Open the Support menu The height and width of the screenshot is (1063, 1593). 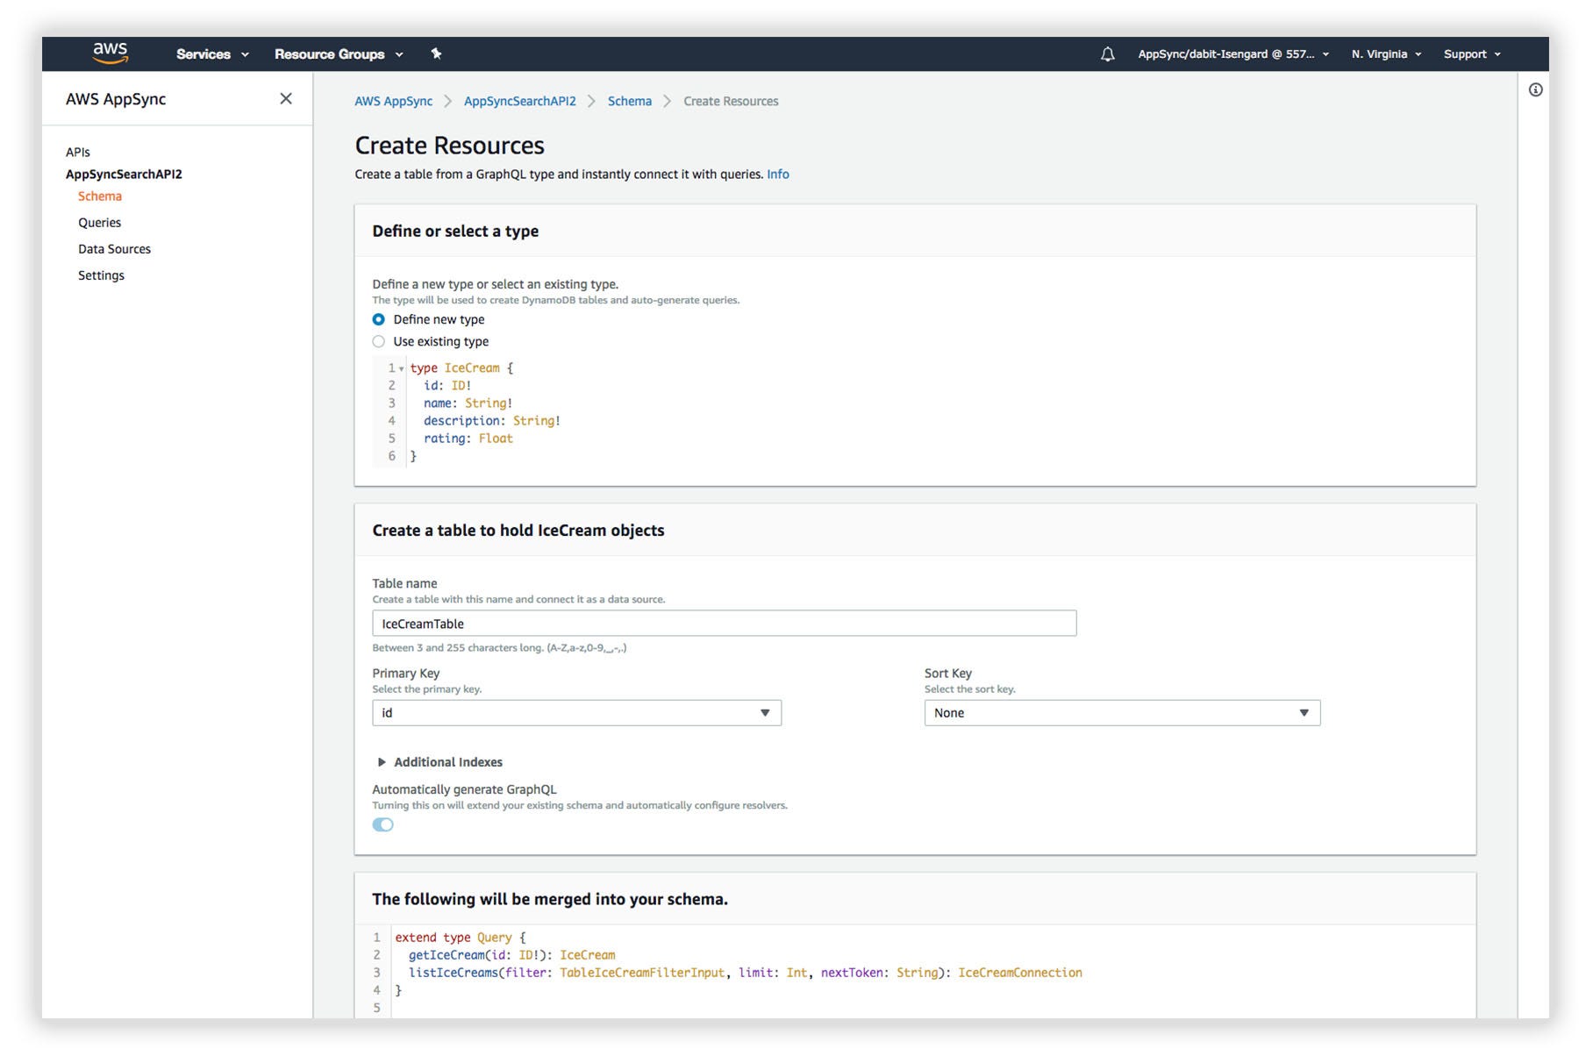click(1472, 54)
